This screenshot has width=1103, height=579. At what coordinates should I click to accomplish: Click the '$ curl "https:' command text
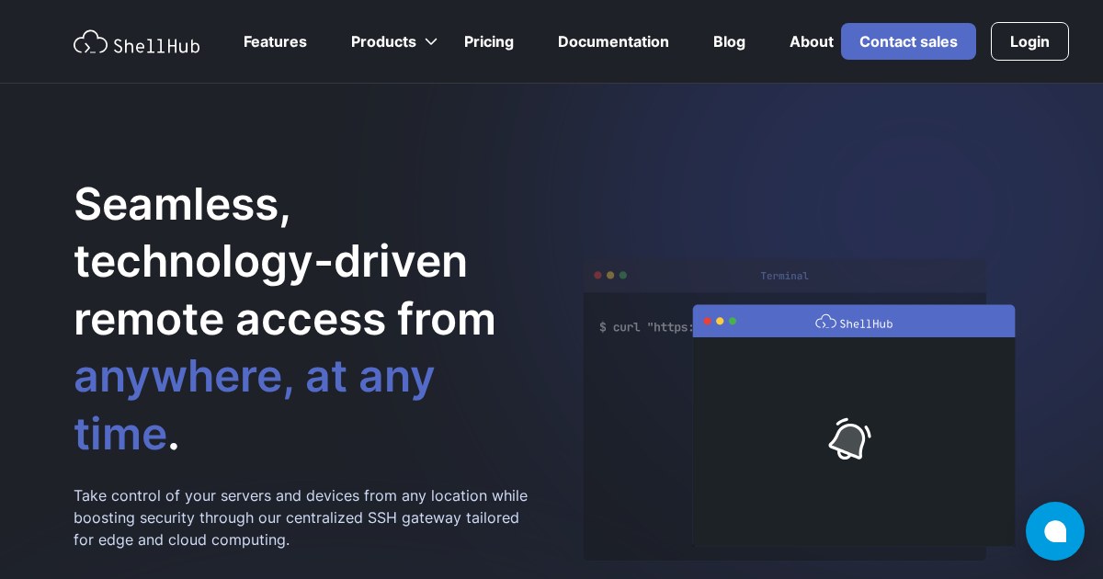click(646, 327)
